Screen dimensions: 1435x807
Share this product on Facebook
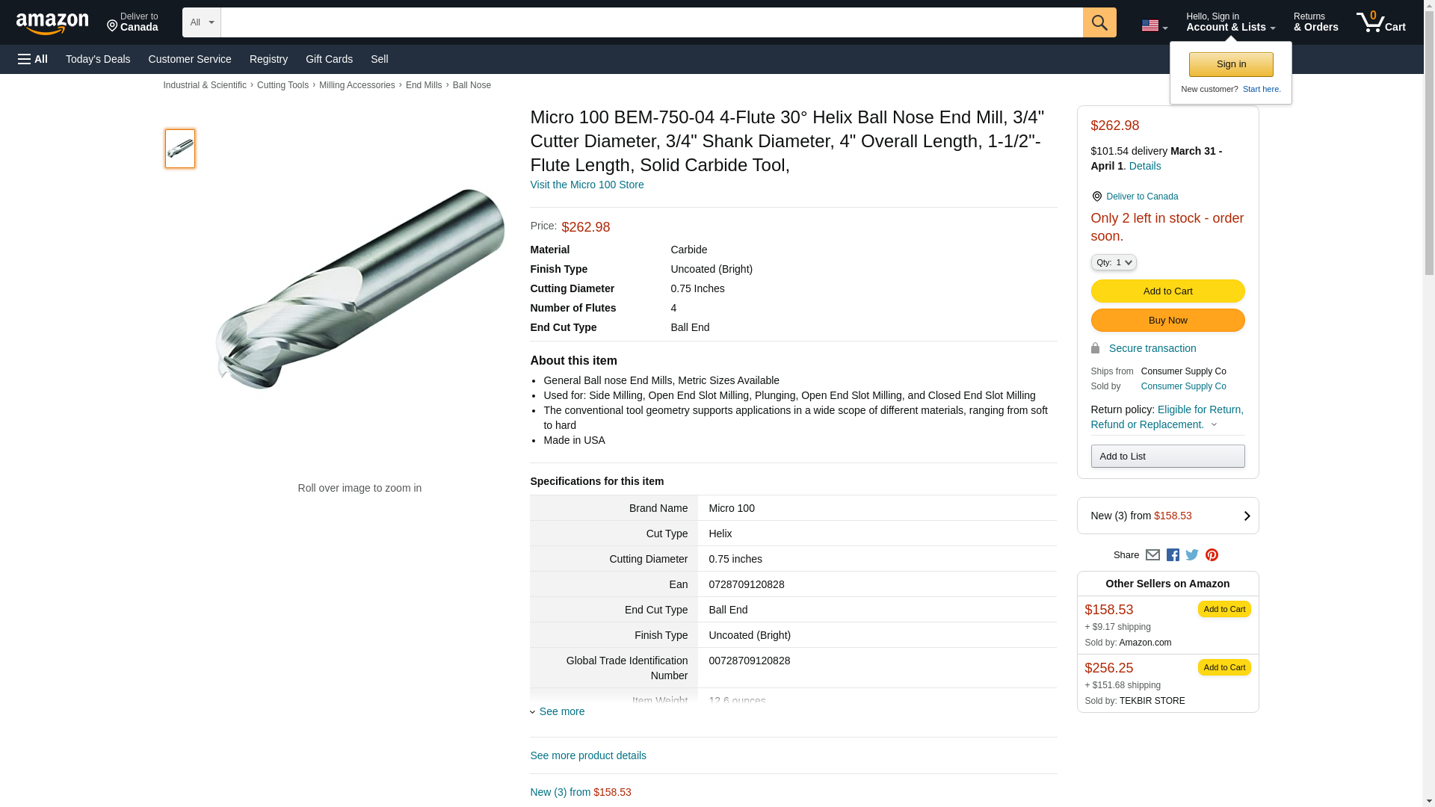(x=1173, y=555)
